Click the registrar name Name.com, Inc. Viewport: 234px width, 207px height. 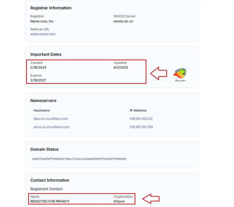pyautogui.click(x=42, y=21)
